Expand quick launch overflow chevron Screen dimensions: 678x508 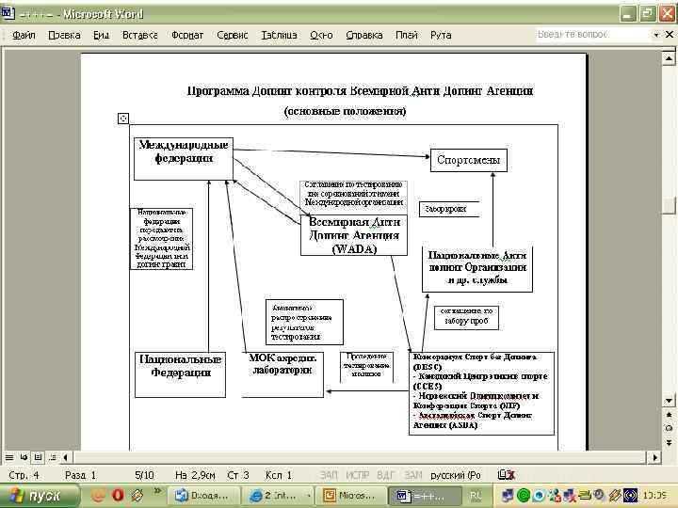coord(157,491)
